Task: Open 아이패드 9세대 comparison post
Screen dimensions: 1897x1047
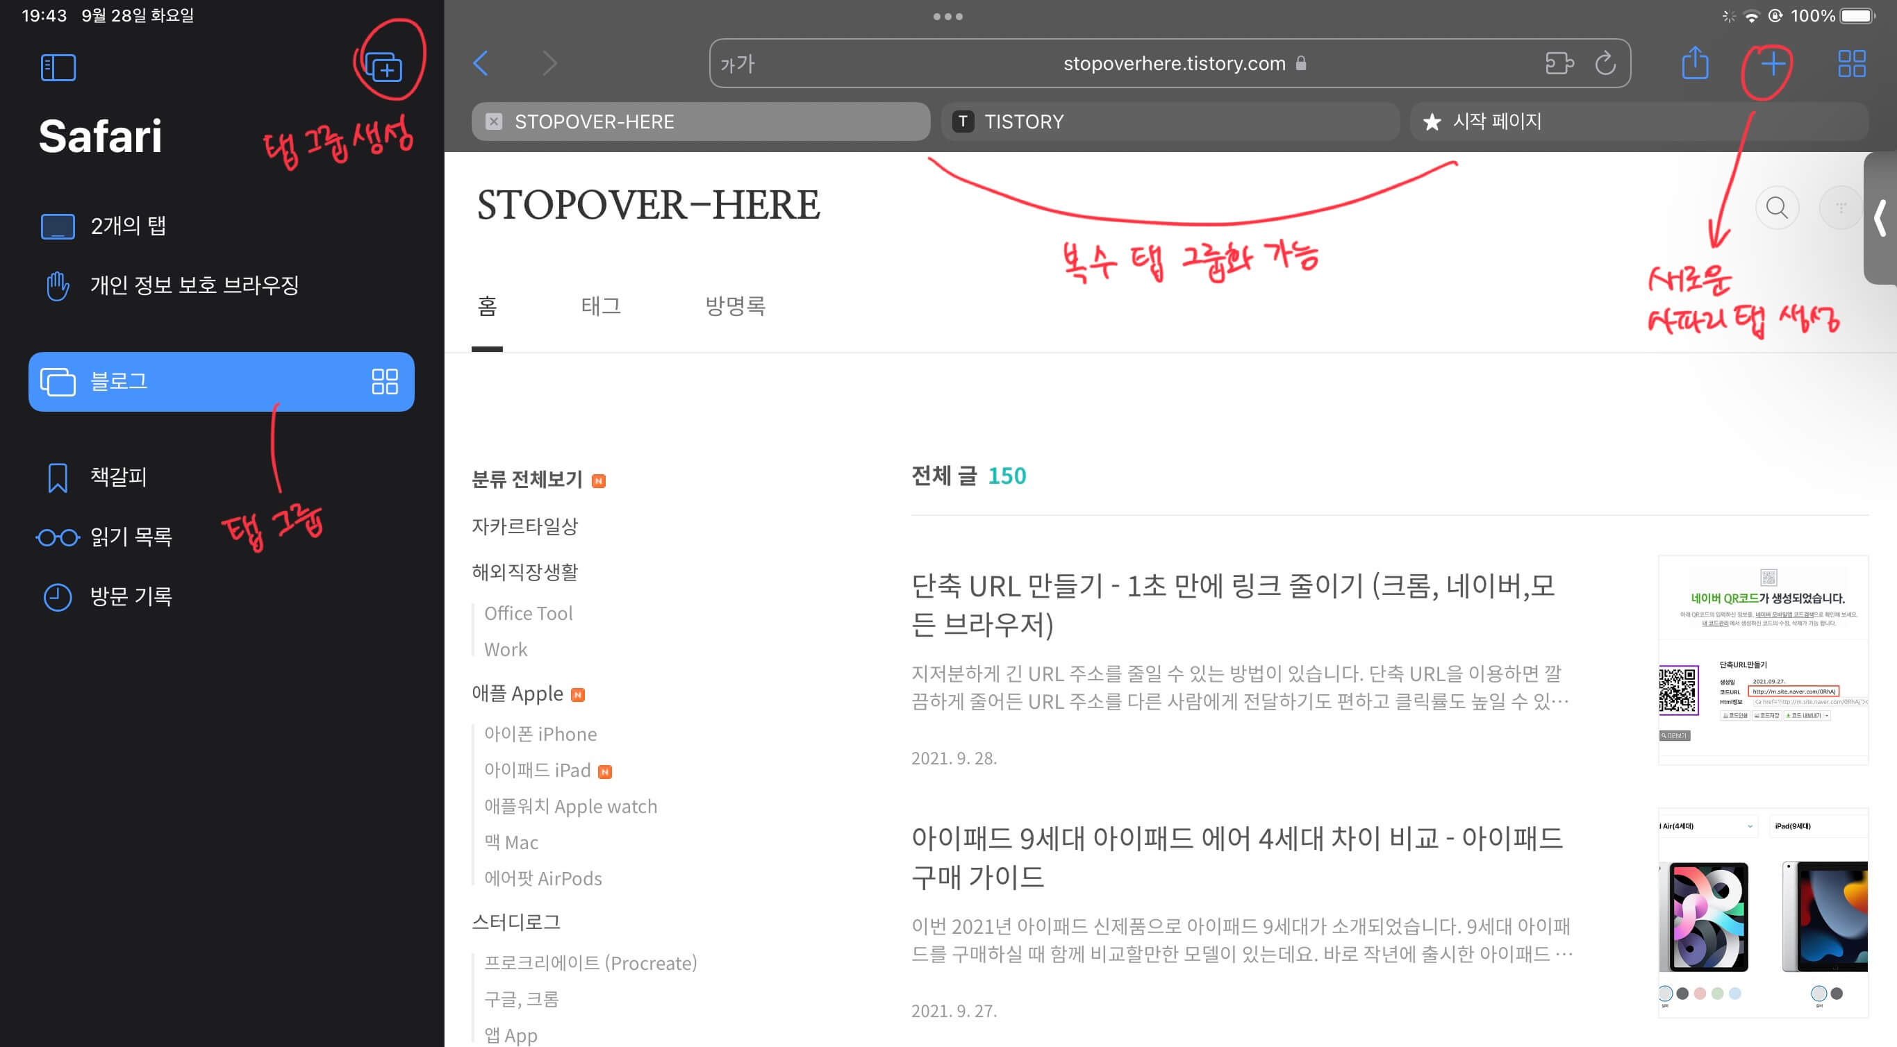Action: pyautogui.click(x=1236, y=857)
